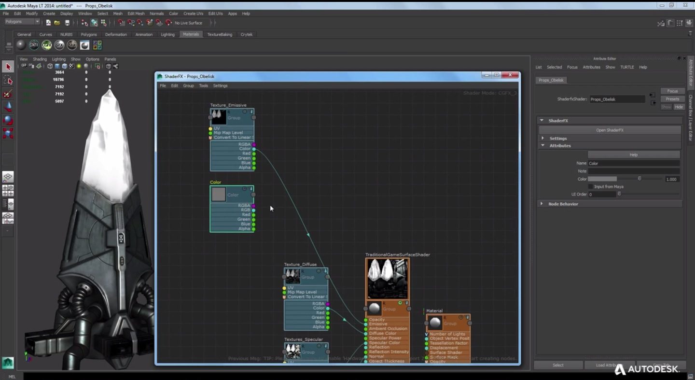Click the Color attribute grey swatch

[602, 179]
